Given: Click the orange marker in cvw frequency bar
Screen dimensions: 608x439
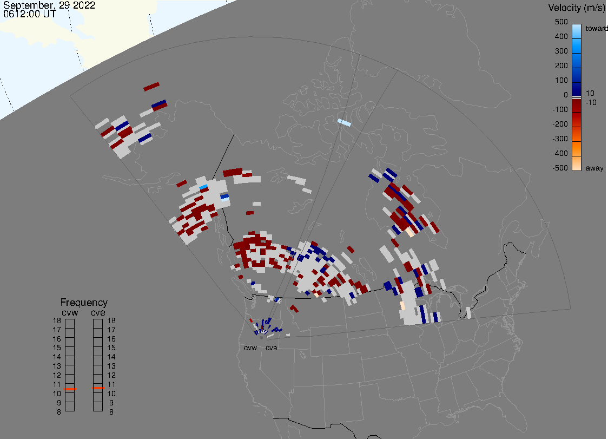Looking at the screenshot, I should tap(70, 389).
